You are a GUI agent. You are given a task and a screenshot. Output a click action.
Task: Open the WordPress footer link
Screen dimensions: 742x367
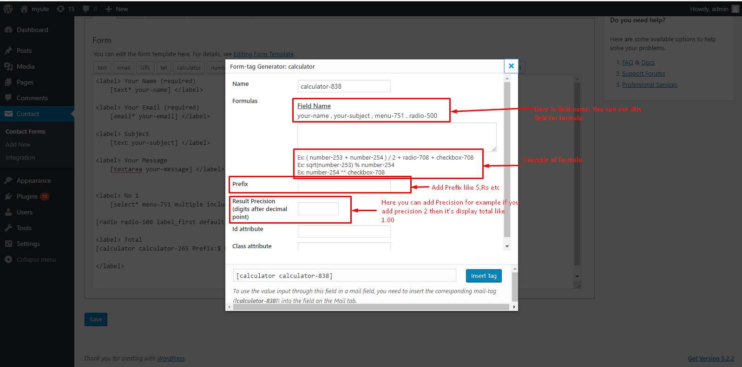tap(171, 358)
